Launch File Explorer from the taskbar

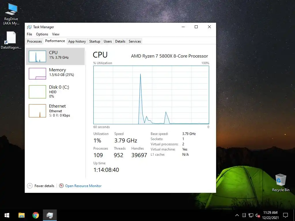(x=21, y=215)
